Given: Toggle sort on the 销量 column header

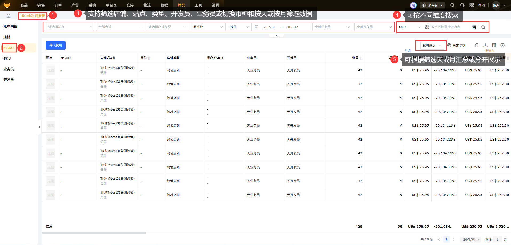Looking at the screenshot, I should [x=361, y=58].
